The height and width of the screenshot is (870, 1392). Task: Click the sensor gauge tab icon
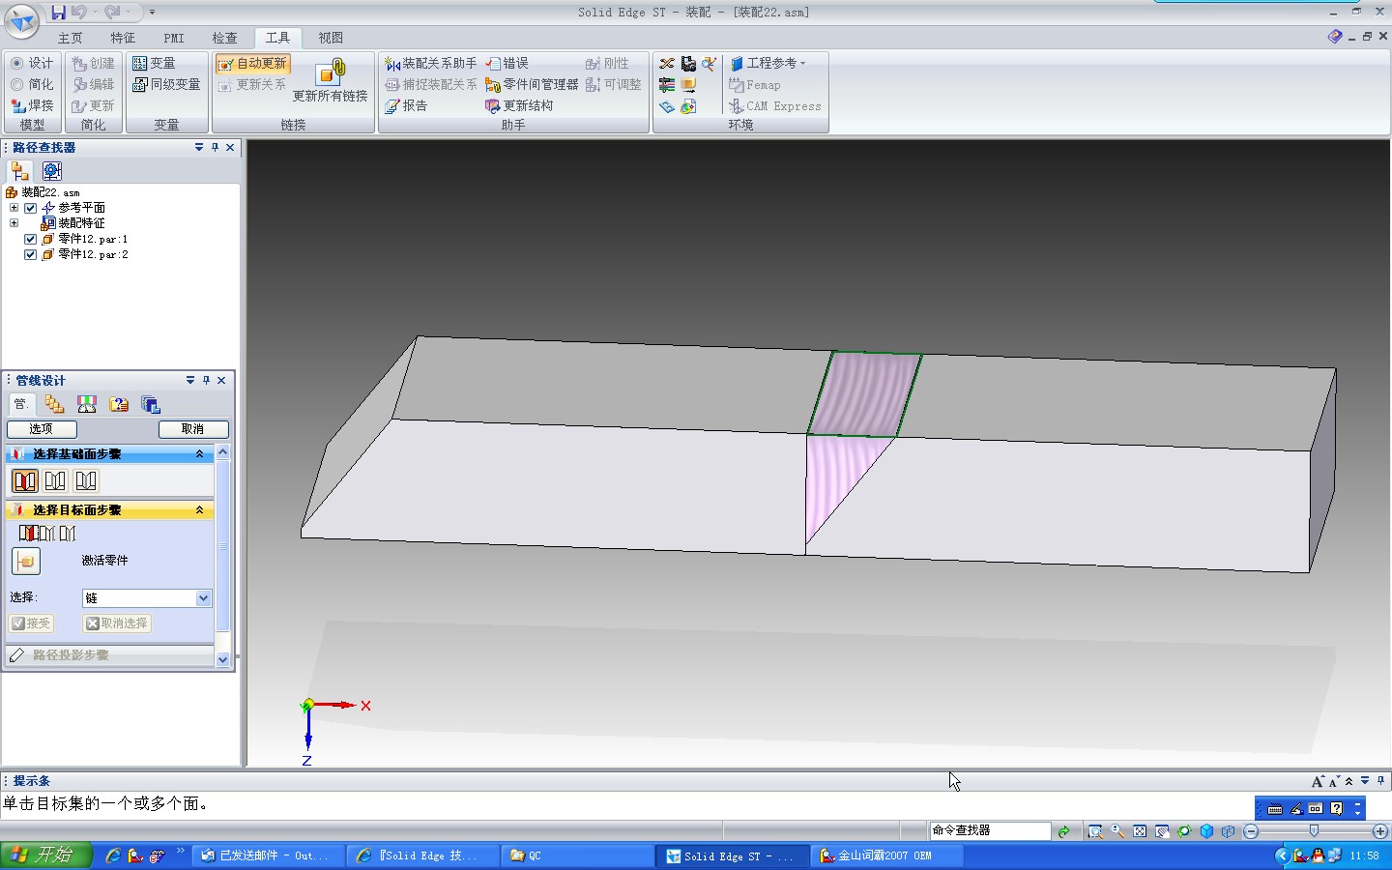[x=87, y=404]
